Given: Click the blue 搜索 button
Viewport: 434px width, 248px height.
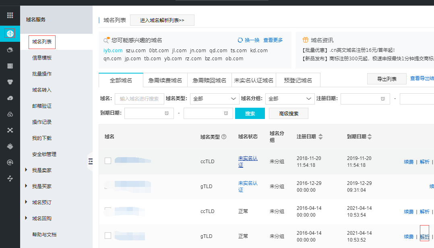Looking at the screenshot, I should click(250, 113).
